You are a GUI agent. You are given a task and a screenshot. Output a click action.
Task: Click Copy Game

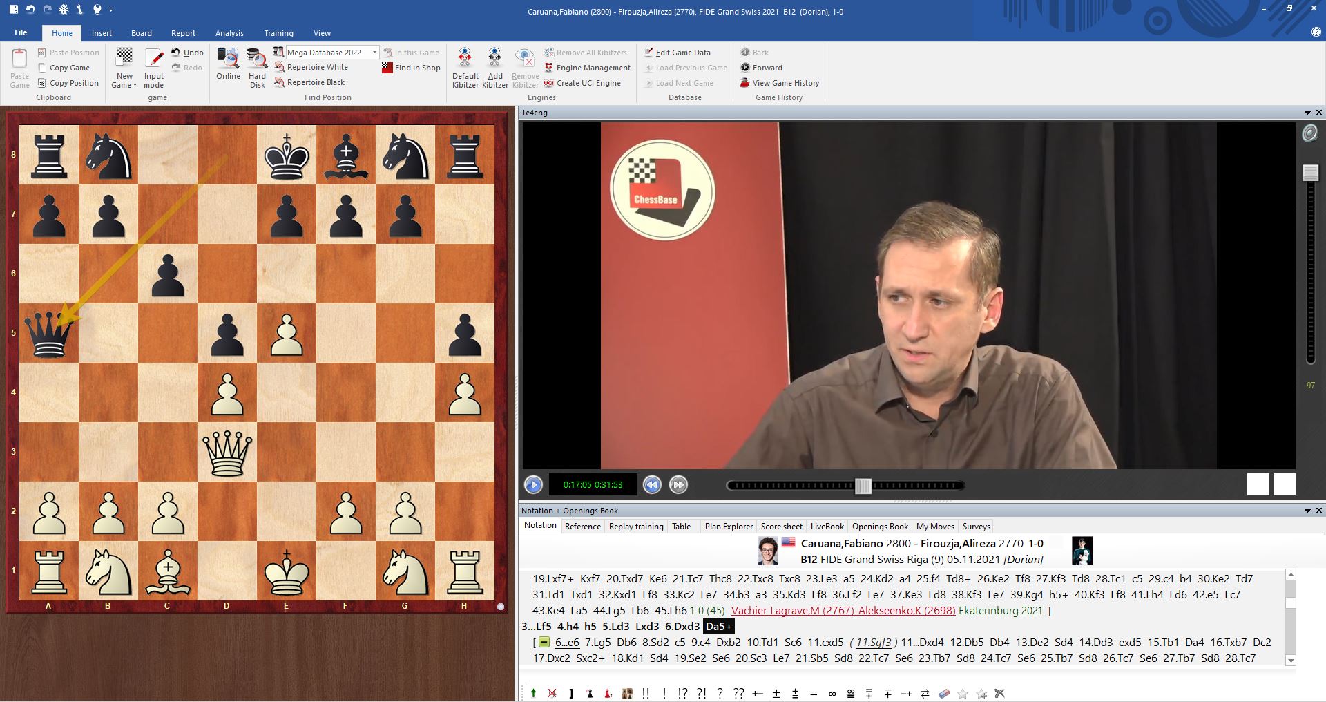(x=64, y=68)
